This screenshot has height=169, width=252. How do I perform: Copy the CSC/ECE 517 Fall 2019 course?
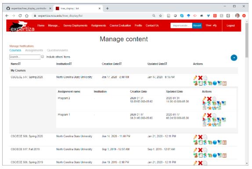point(205,150)
